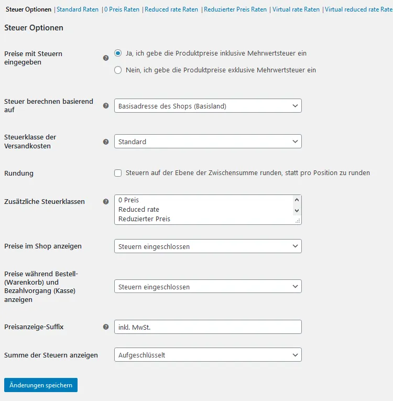Open the Virtual rate Raten link
The width and height of the screenshot is (393, 401).
(296, 9)
